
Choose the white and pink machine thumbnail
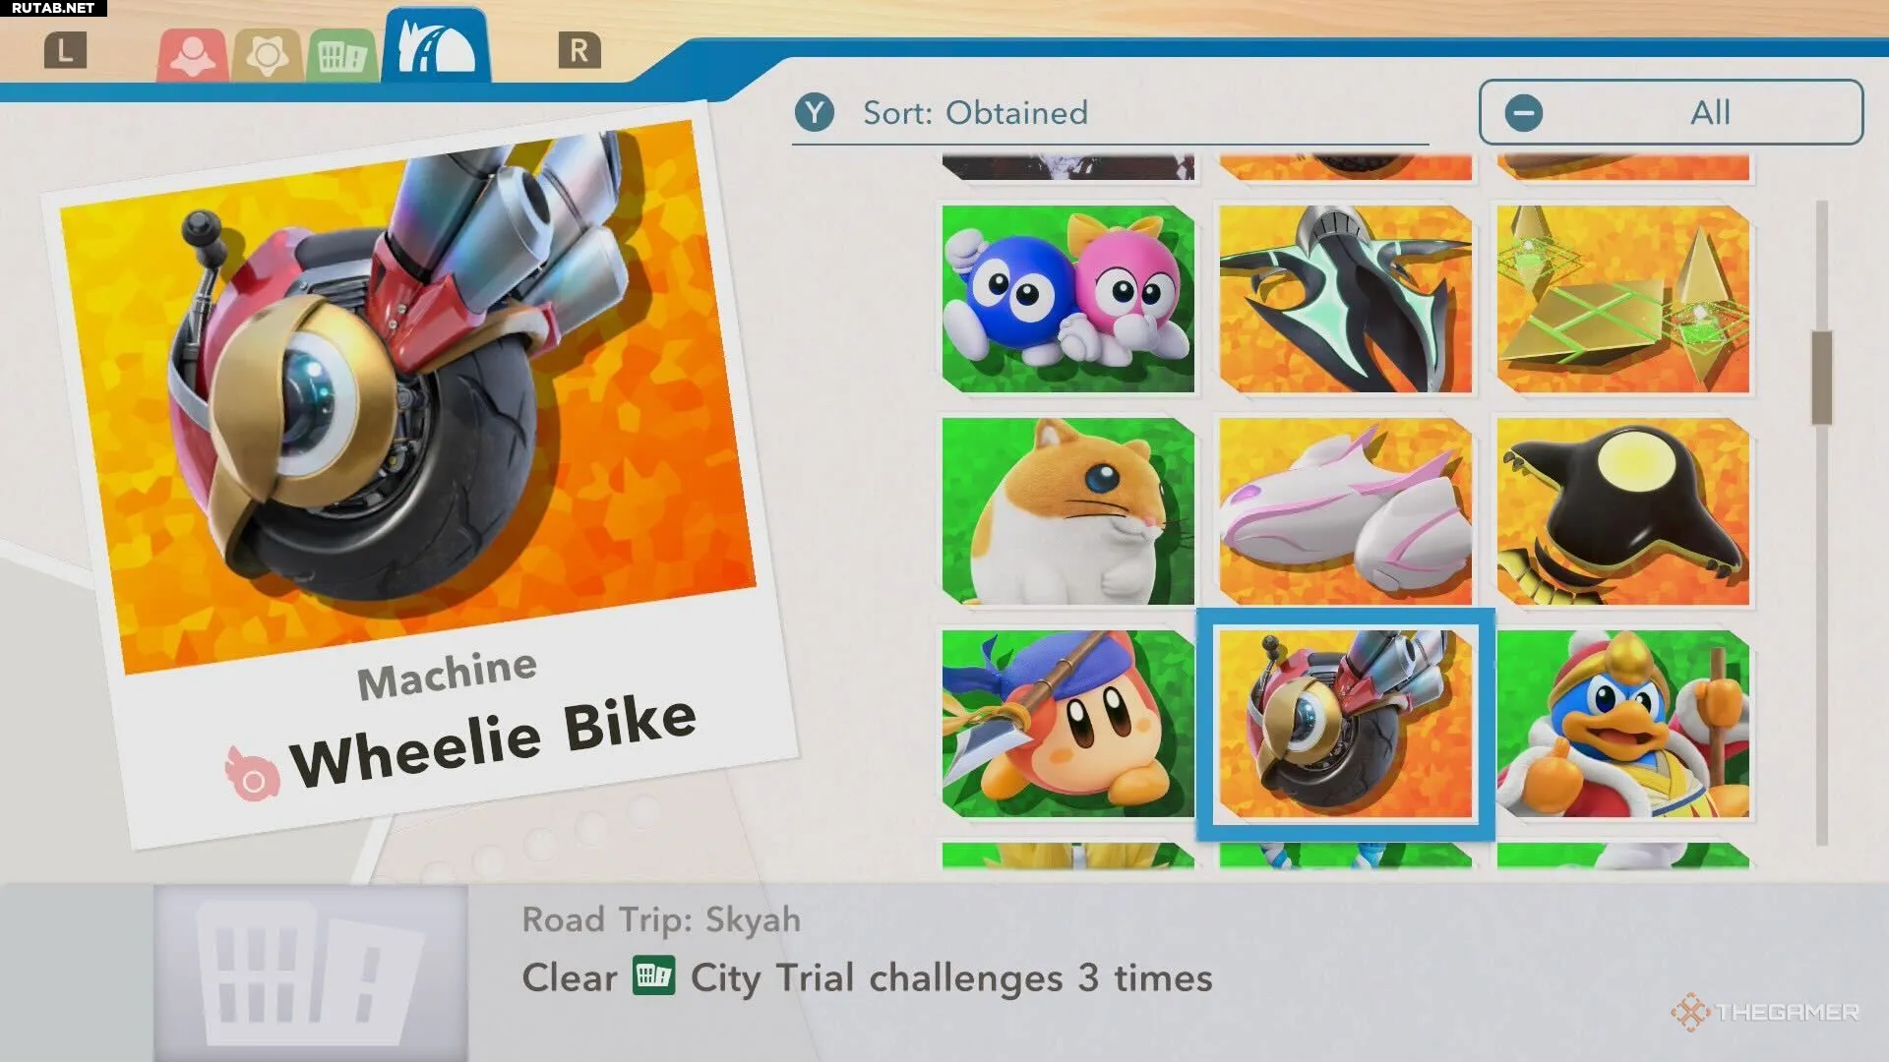[1346, 511]
